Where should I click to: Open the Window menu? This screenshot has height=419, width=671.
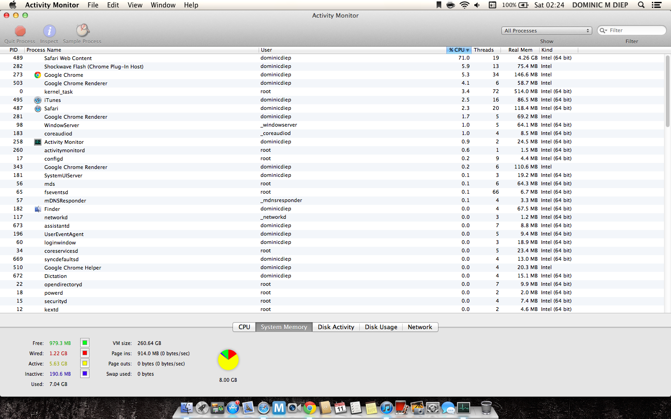tap(163, 5)
